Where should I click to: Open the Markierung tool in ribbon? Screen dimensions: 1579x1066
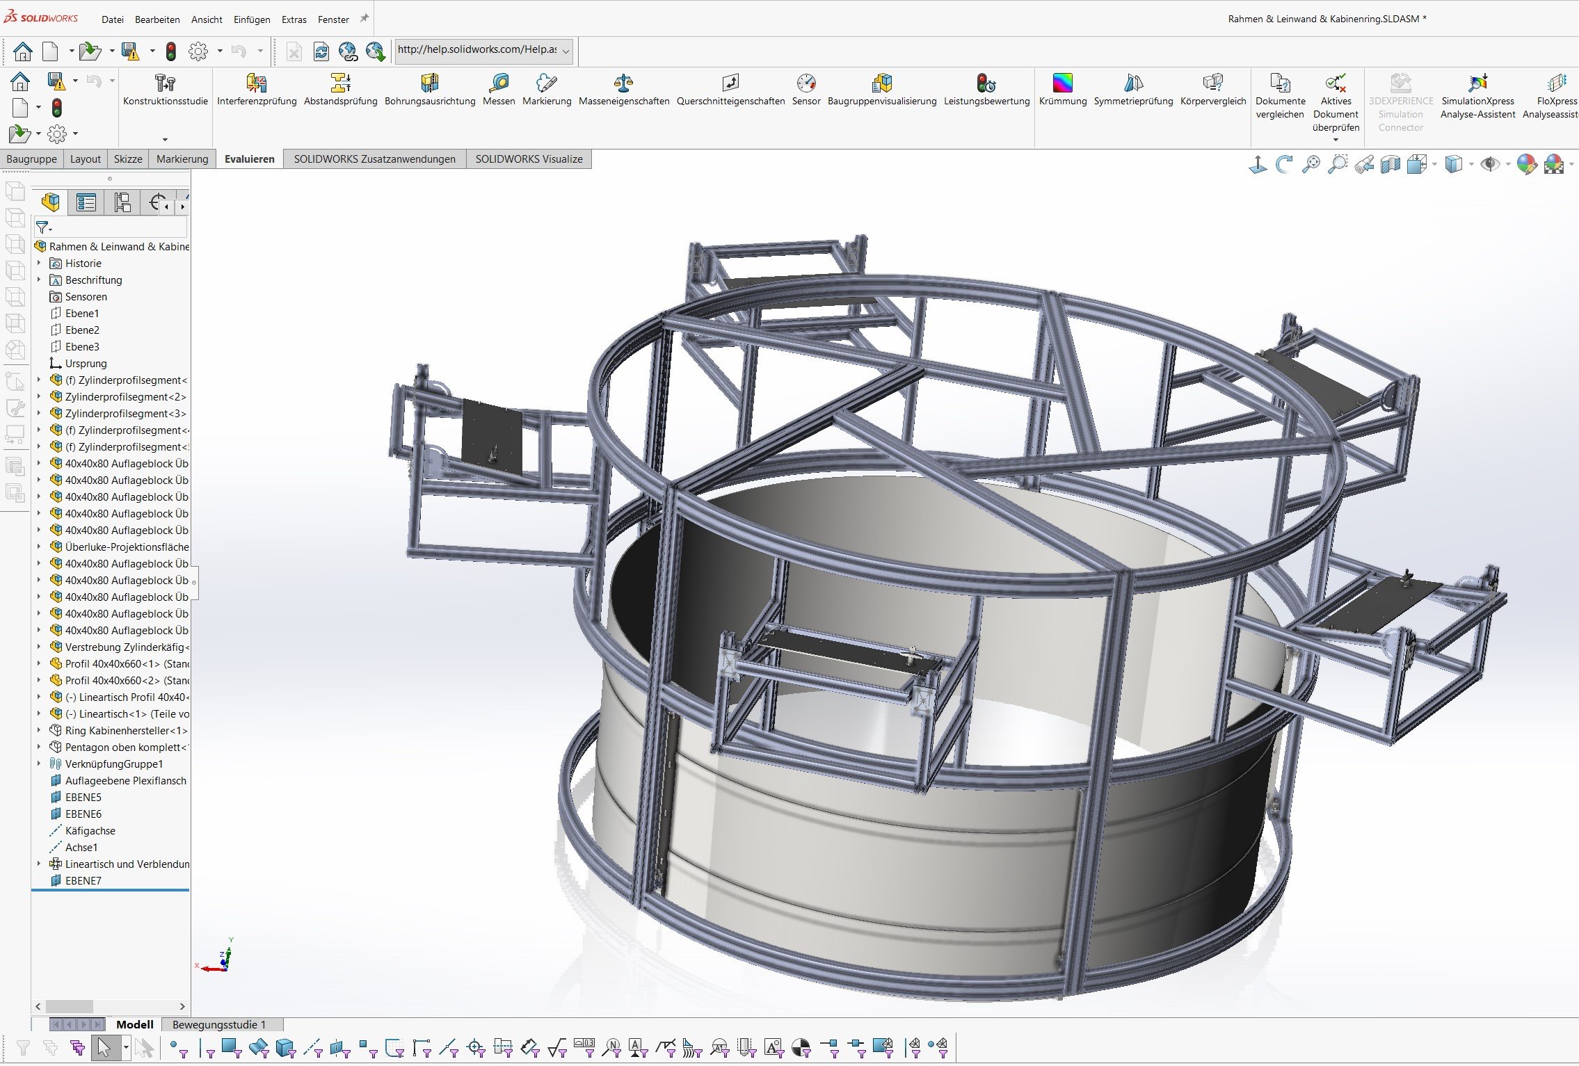click(547, 90)
